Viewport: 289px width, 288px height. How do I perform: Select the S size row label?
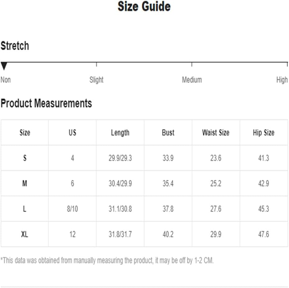coord(25,158)
